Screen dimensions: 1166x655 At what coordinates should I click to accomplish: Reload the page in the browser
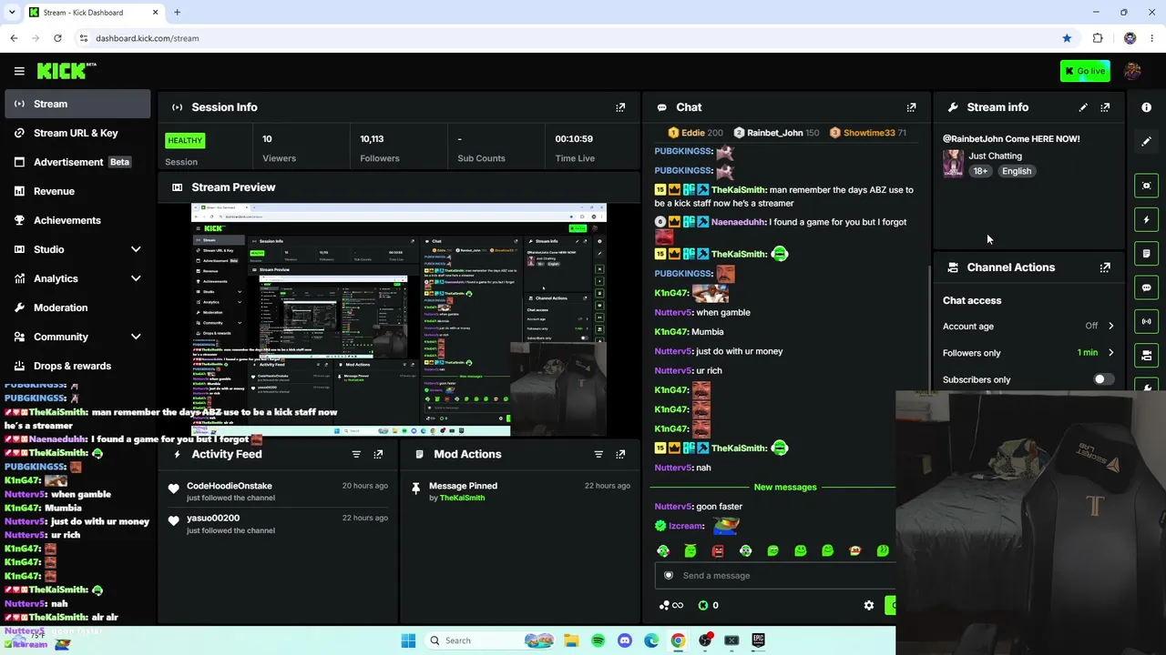coord(57,38)
